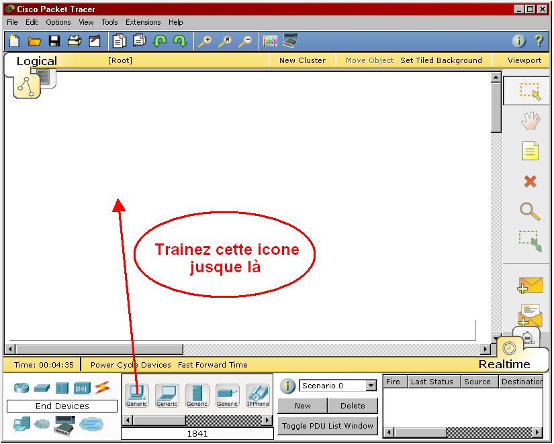Click the Zoom In toolbar icon

[204, 41]
